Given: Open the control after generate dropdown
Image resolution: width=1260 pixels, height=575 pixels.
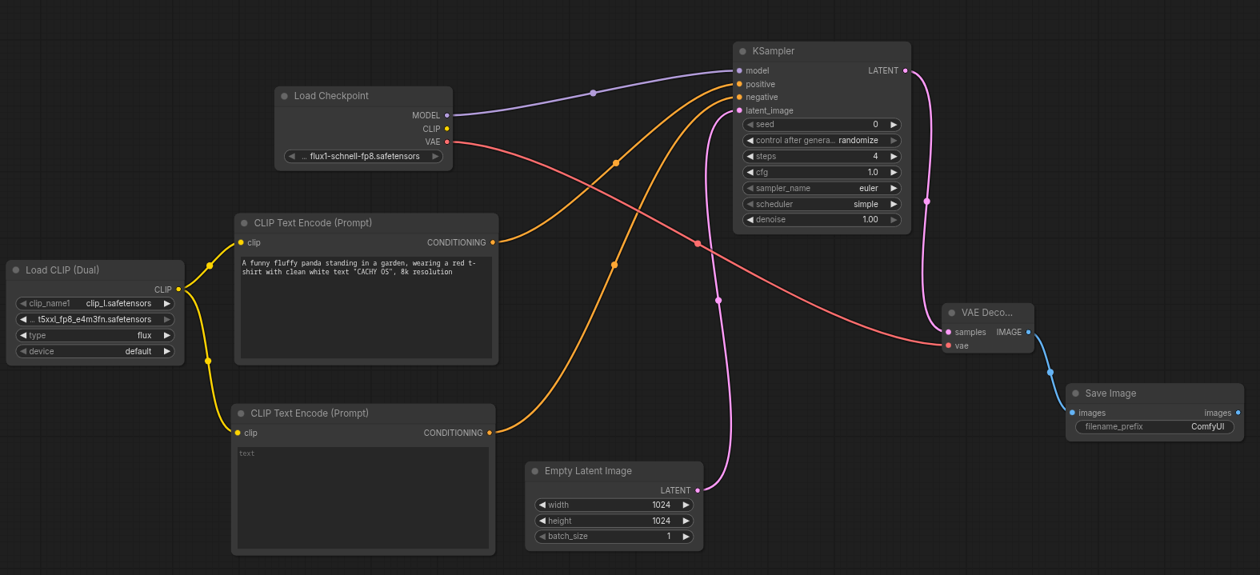Looking at the screenshot, I should tap(822, 140).
